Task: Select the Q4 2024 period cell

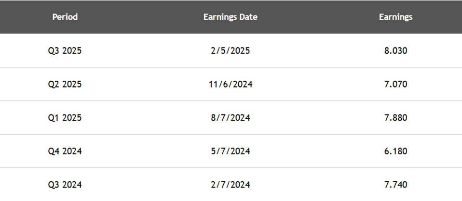Action: click(65, 151)
